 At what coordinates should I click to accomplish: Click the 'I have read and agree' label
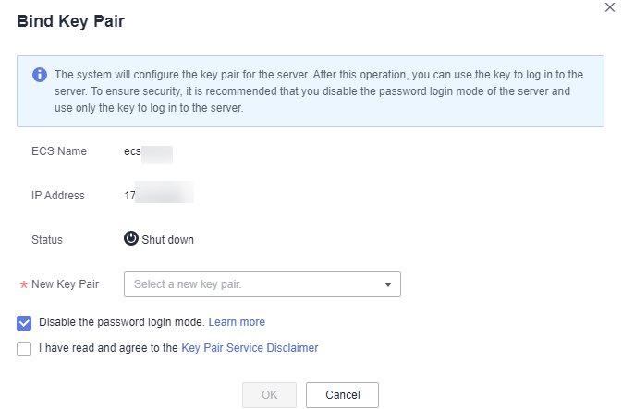click(108, 347)
